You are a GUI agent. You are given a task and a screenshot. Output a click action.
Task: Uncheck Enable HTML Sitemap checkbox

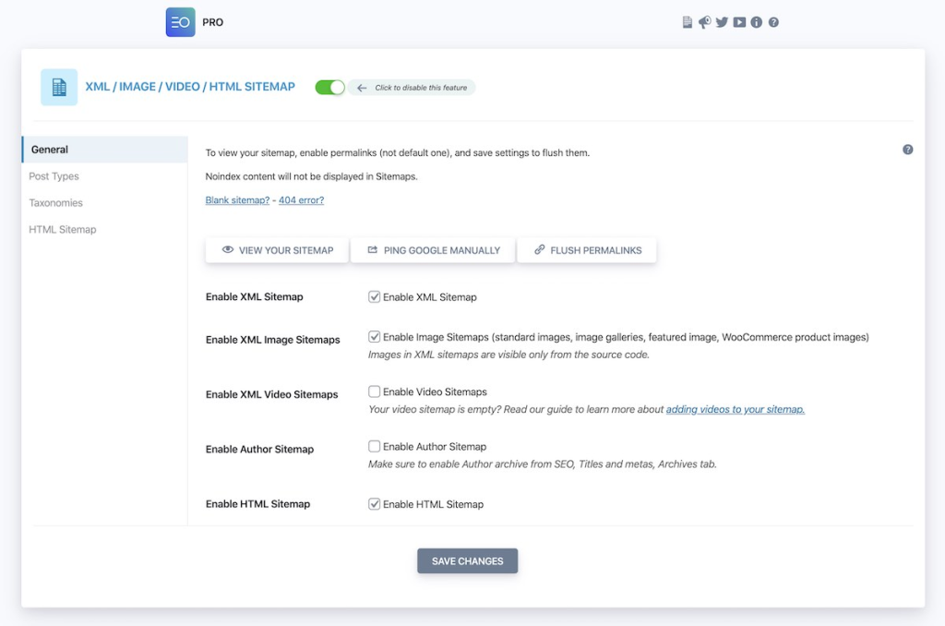[375, 504]
